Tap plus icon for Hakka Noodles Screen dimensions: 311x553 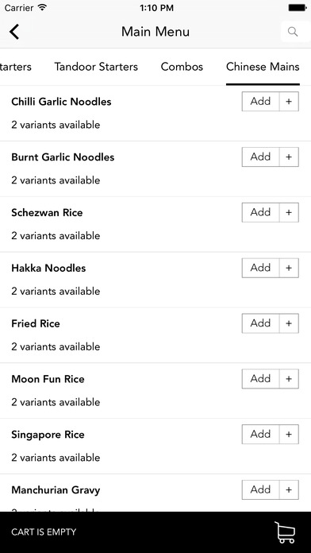289,268
